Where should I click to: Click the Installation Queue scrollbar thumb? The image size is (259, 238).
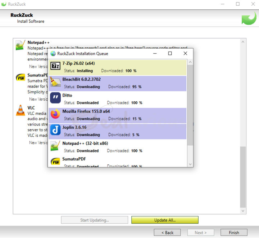190,105
